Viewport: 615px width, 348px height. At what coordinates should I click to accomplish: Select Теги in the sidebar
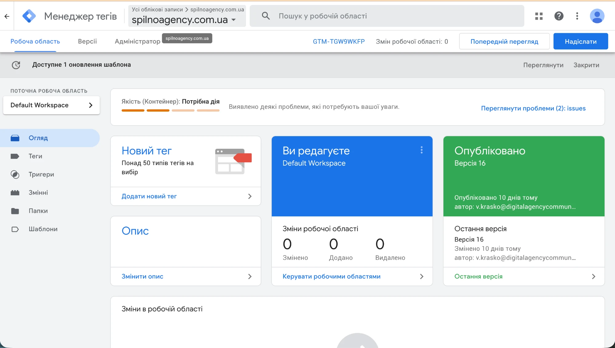[x=50, y=156]
